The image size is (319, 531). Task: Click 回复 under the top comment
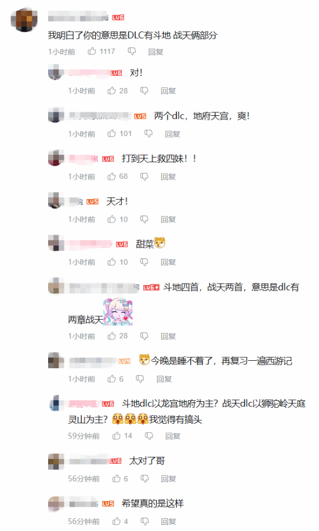(156, 52)
